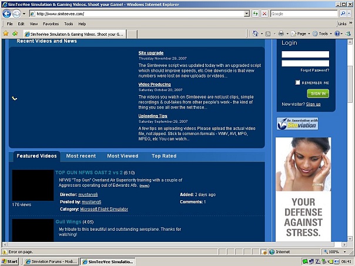This screenshot has width=355, height=266.
Task: Click the vertical scrollbar down arrow
Action: 350,239
